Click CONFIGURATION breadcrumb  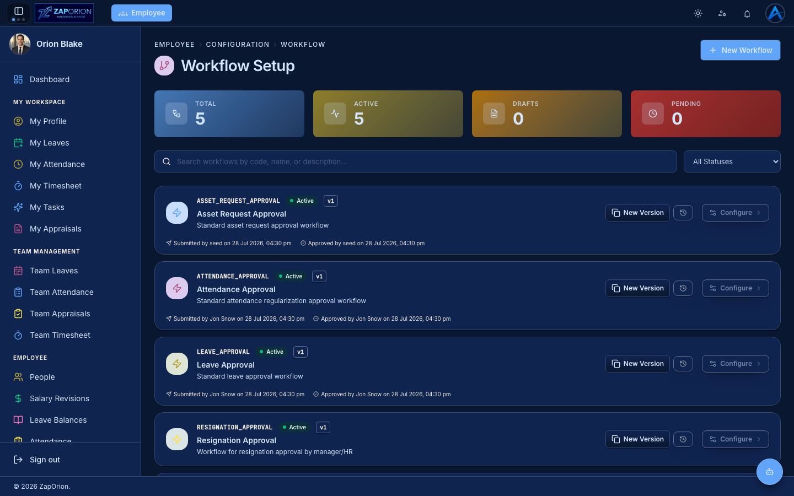click(x=238, y=45)
